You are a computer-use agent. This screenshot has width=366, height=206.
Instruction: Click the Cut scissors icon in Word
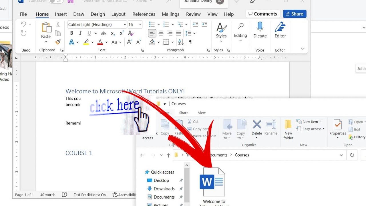pyautogui.click(x=58, y=25)
